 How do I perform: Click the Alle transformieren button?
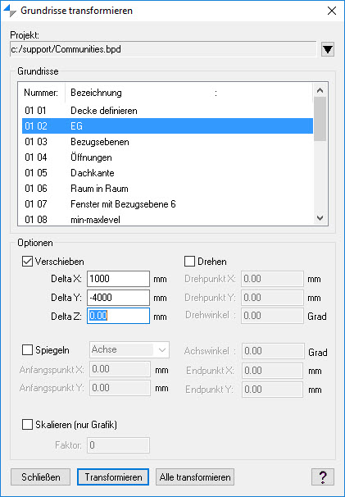click(195, 477)
